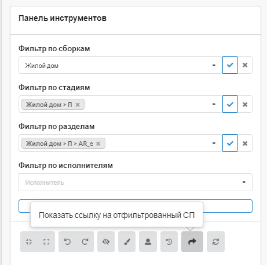
Task: Clear the assembly filter with X button
Action: coord(245,65)
